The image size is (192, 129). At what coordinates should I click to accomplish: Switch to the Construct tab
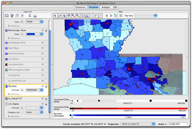(x=80, y=7)
